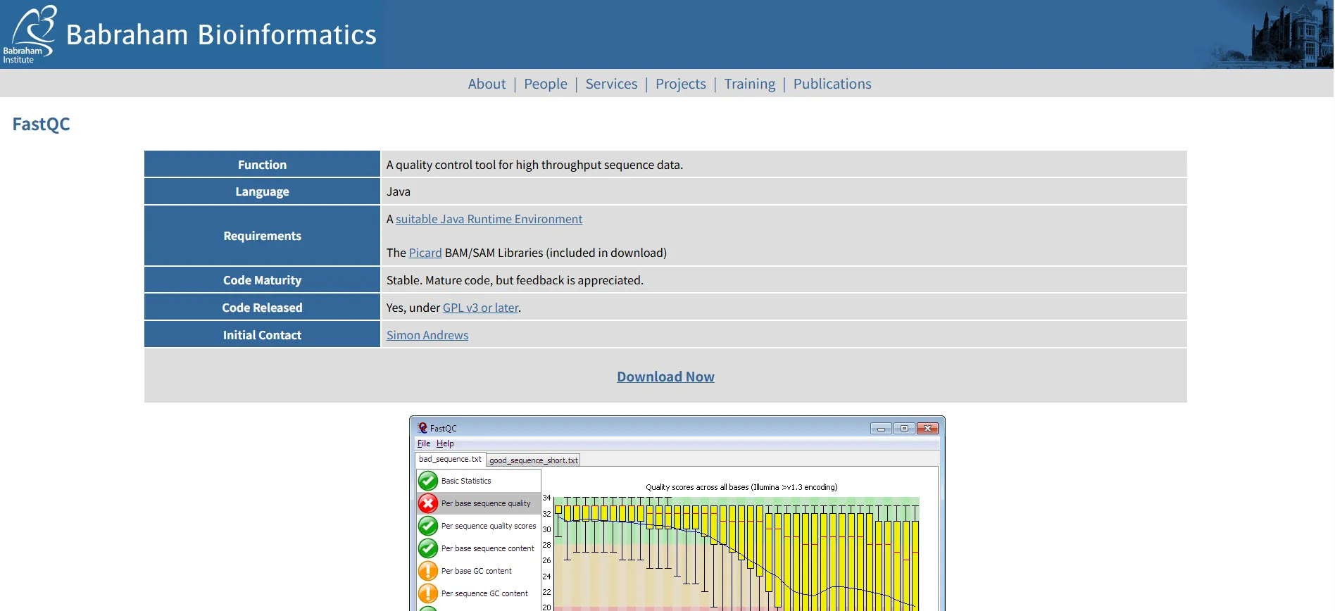Contact Simon Andrews via his link
Viewport: 1335px width, 611px height.
point(427,335)
